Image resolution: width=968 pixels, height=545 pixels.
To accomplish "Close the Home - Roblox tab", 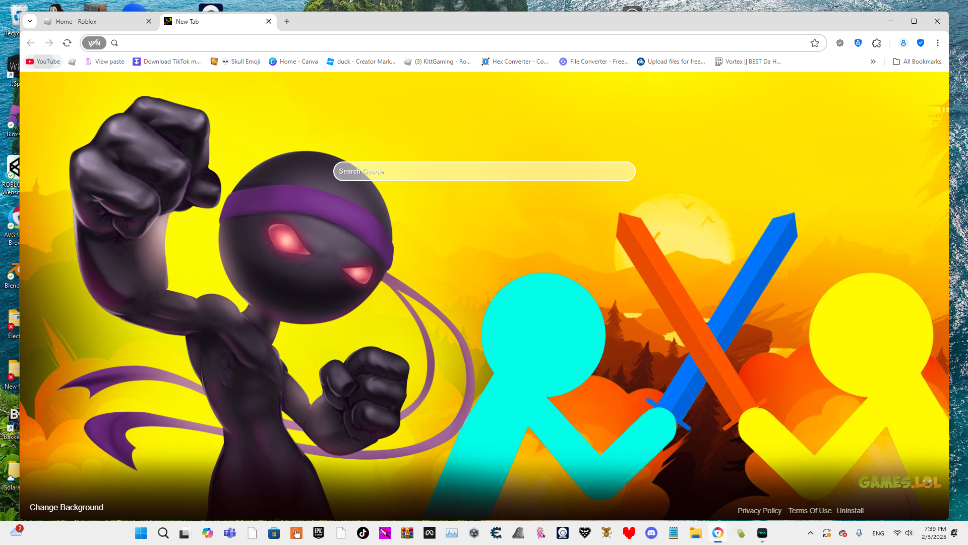I will pos(149,21).
